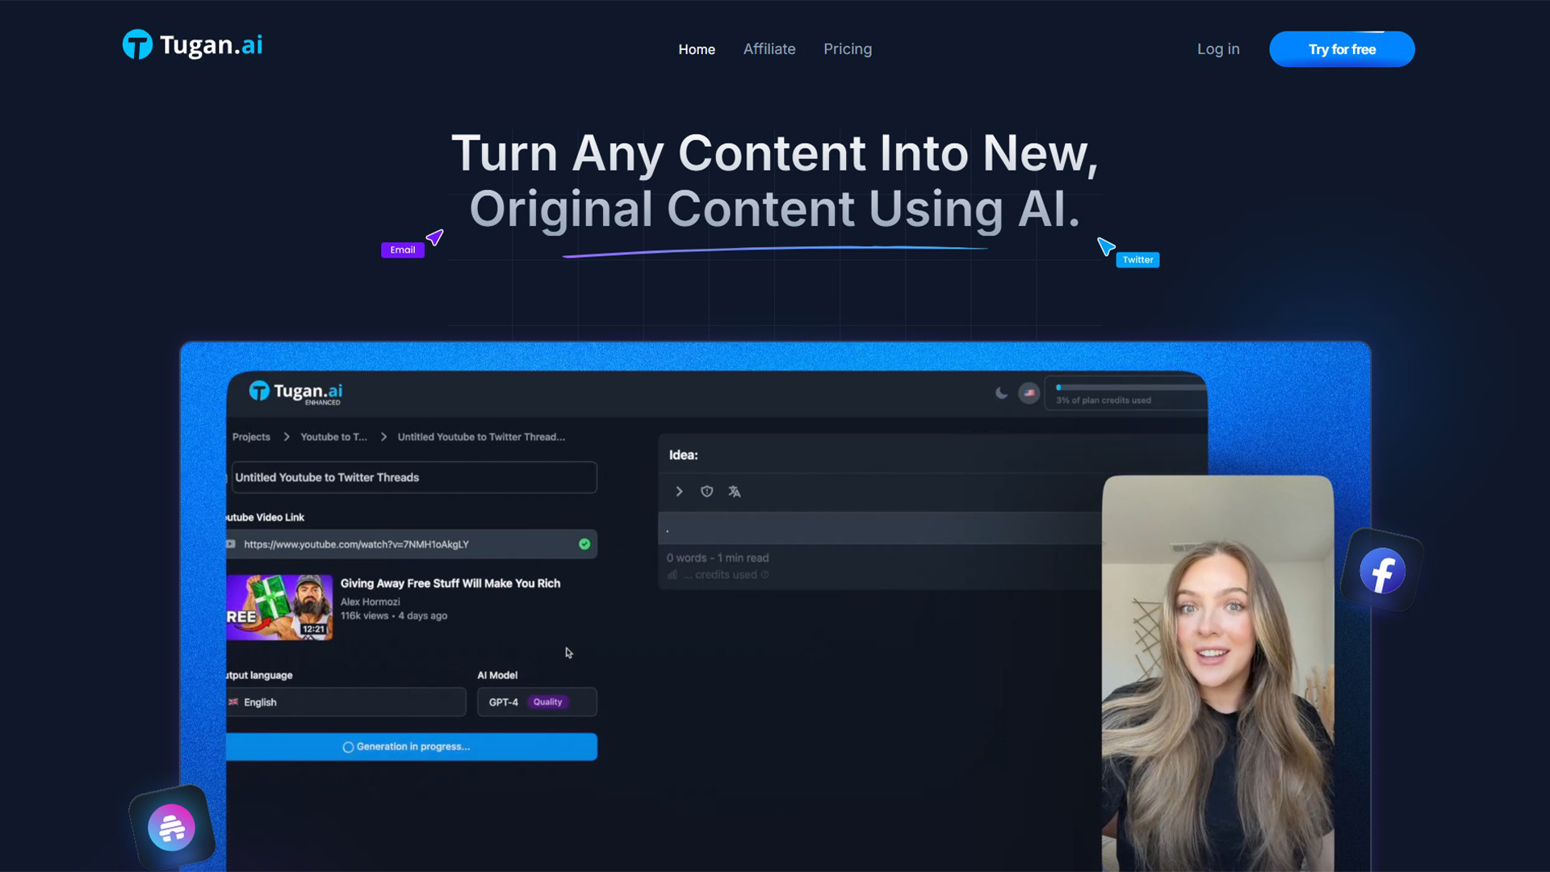Image resolution: width=1550 pixels, height=872 pixels.
Task: Click the '0 words - 1 min read' text
Action: click(718, 558)
